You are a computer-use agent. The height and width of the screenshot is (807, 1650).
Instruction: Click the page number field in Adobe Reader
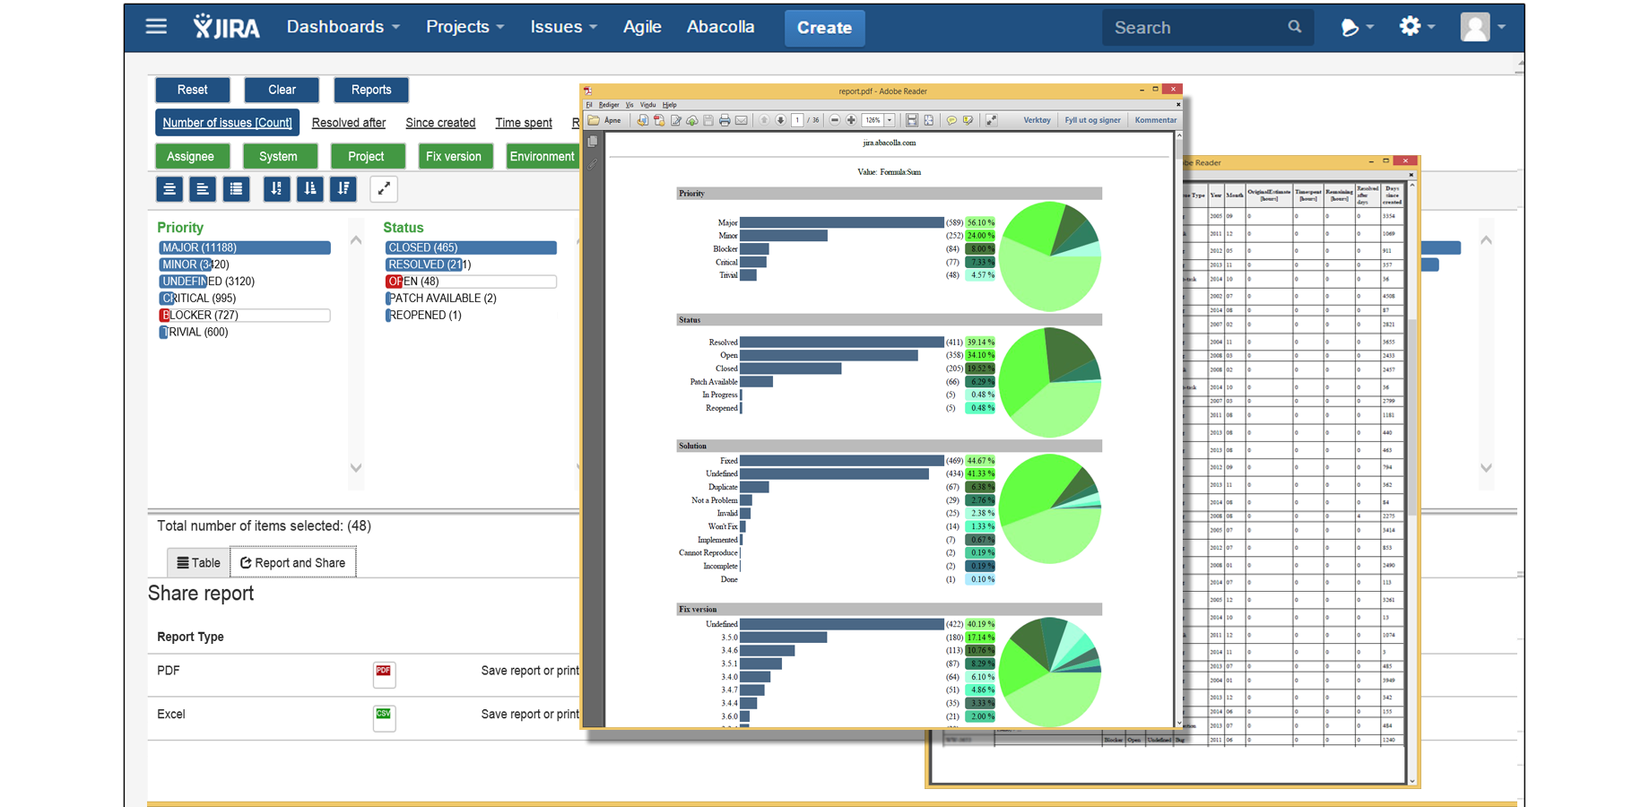pyautogui.click(x=797, y=120)
